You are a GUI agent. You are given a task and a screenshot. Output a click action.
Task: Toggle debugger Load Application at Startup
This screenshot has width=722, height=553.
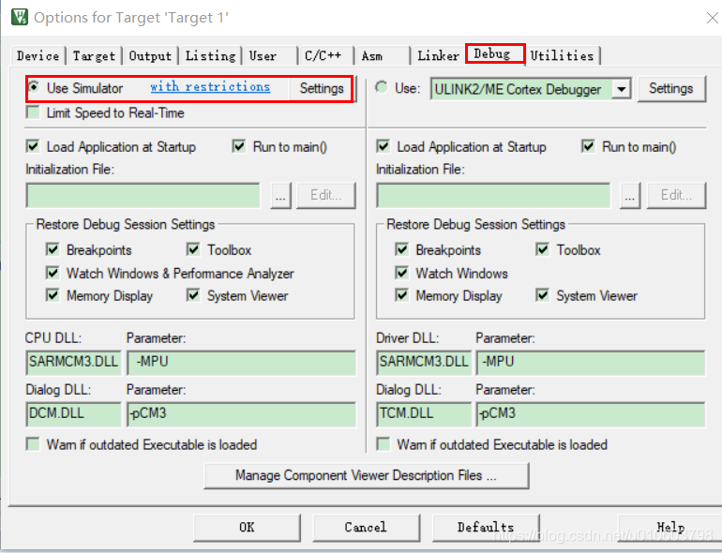click(x=384, y=147)
